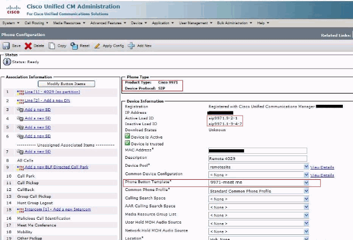
Task: Click the Apply Config pencil icon
Action: 98,46
